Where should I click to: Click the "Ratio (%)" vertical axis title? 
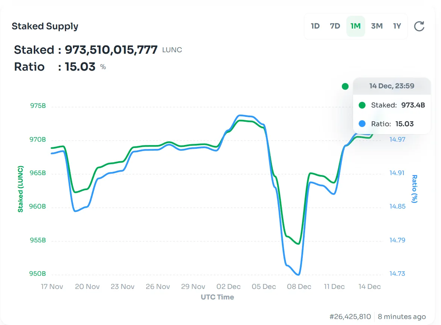[414, 189]
